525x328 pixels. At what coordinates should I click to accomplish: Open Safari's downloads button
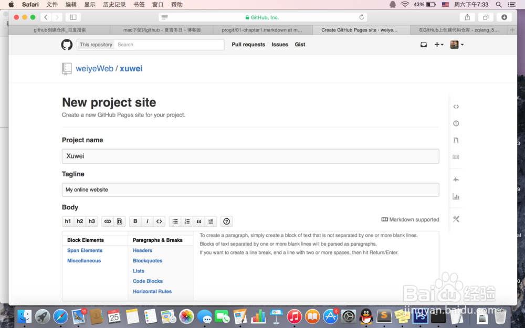[504, 17]
